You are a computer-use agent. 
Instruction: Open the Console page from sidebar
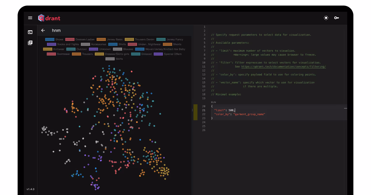tap(30, 32)
